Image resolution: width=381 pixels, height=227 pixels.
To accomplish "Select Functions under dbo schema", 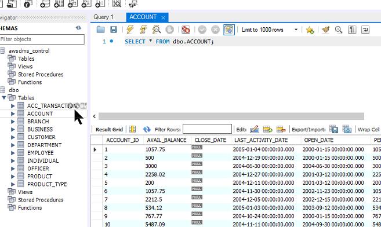I will (x=30, y=207).
